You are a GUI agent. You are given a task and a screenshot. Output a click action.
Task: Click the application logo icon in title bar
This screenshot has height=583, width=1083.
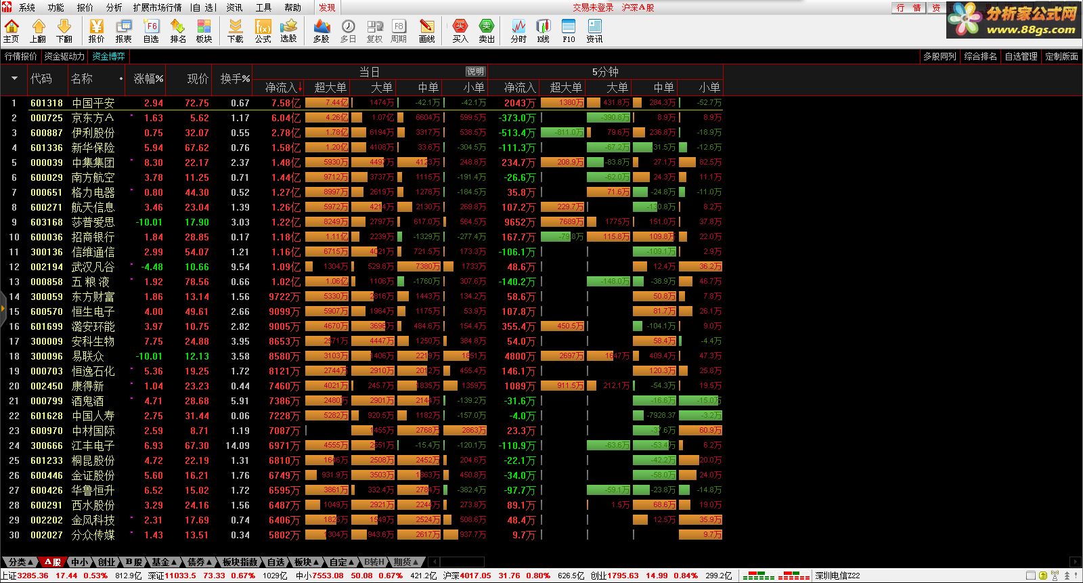(x=7, y=7)
